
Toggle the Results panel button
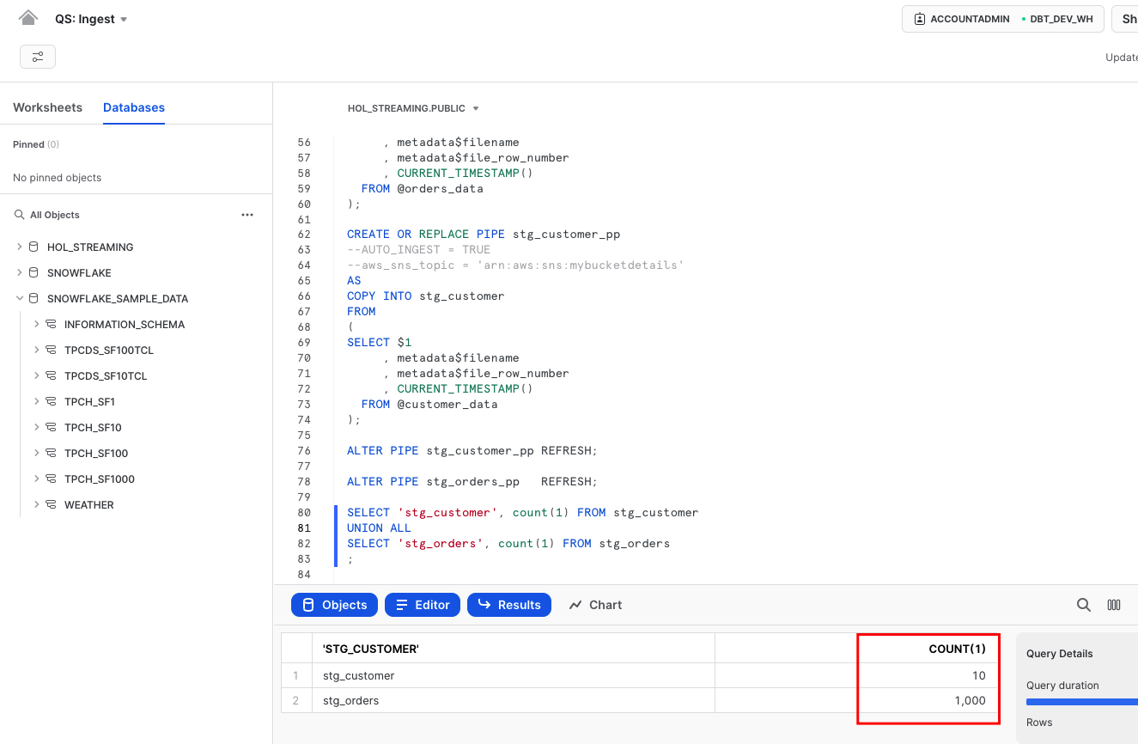pos(509,605)
